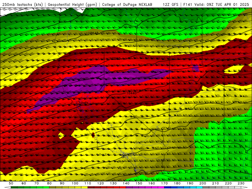Click the darkest green swatch starting the colorbar
This screenshot has width=252, height=189.
pyautogui.click(x=14, y=187)
